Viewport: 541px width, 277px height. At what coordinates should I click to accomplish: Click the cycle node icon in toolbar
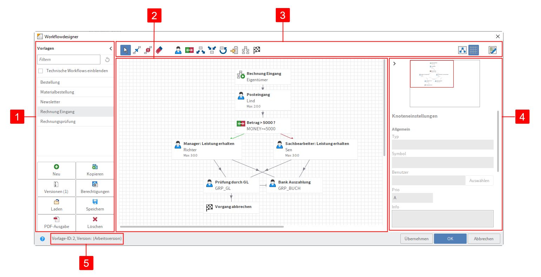[x=223, y=50]
